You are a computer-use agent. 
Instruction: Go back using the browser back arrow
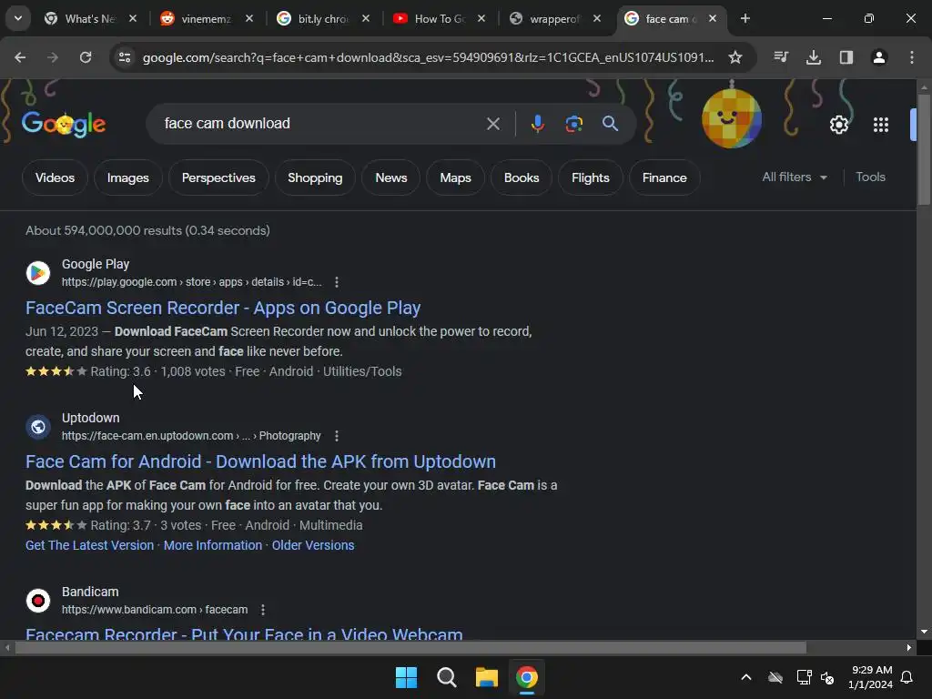(20, 57)
